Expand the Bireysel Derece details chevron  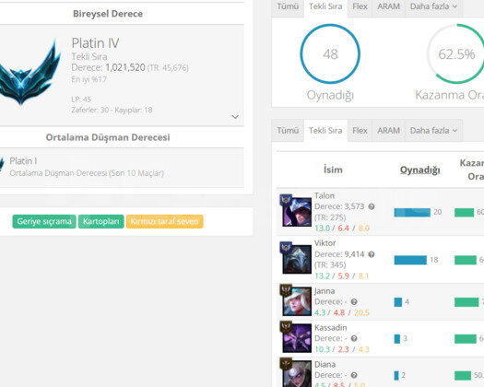pos(235,117)
